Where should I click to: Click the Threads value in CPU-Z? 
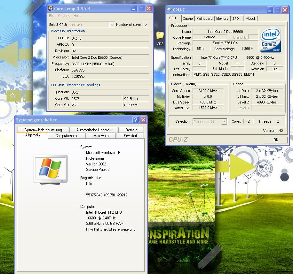point(278,121)
